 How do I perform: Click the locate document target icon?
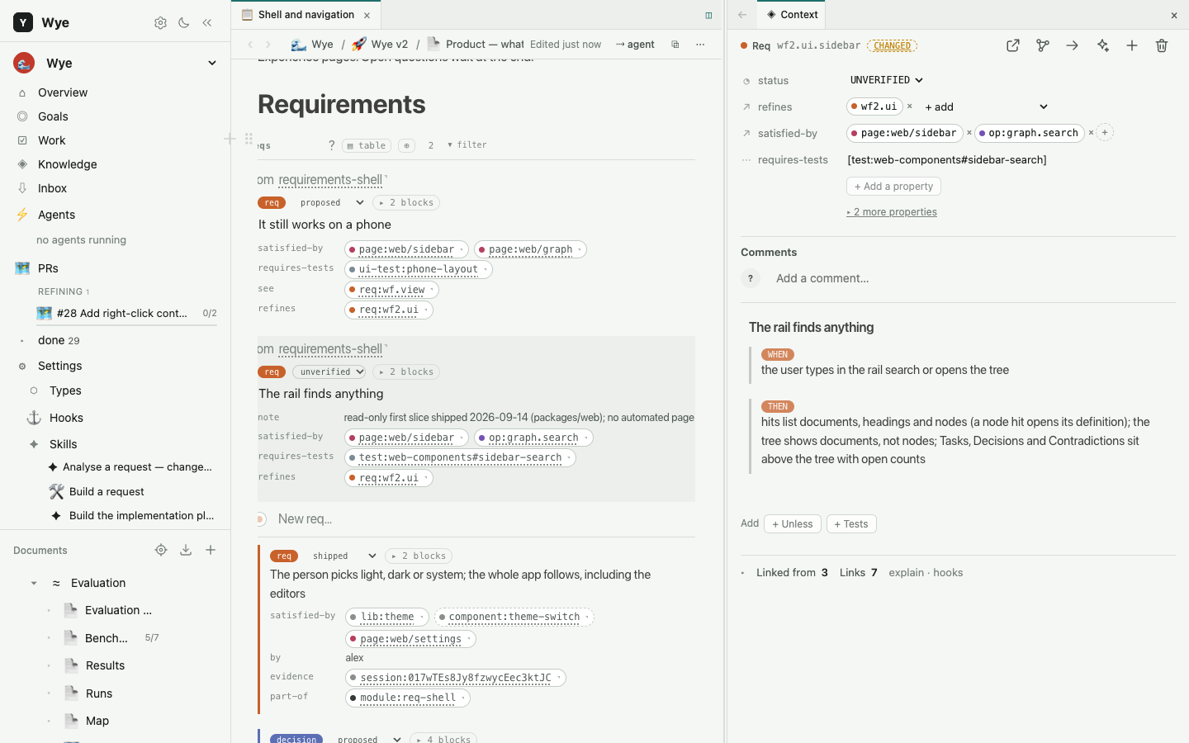click(161, 550)
